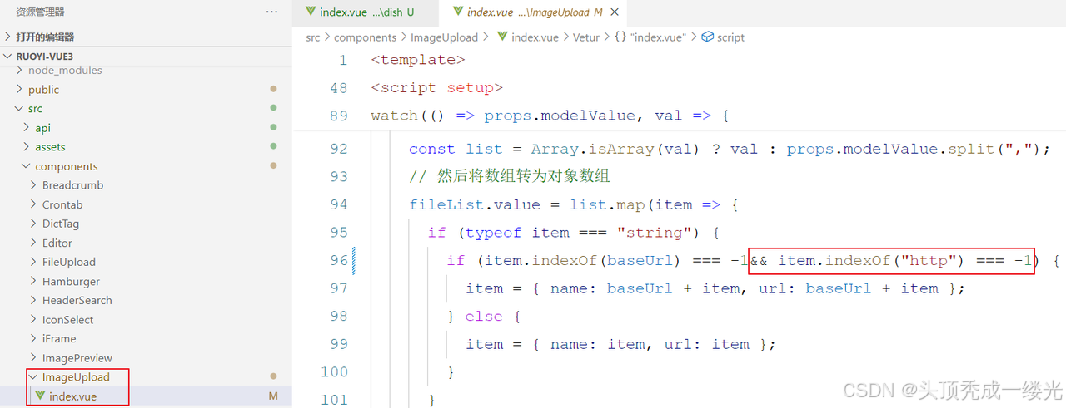
Task: Click the cube icon before script breadcrumb
Action: [708, 37]
